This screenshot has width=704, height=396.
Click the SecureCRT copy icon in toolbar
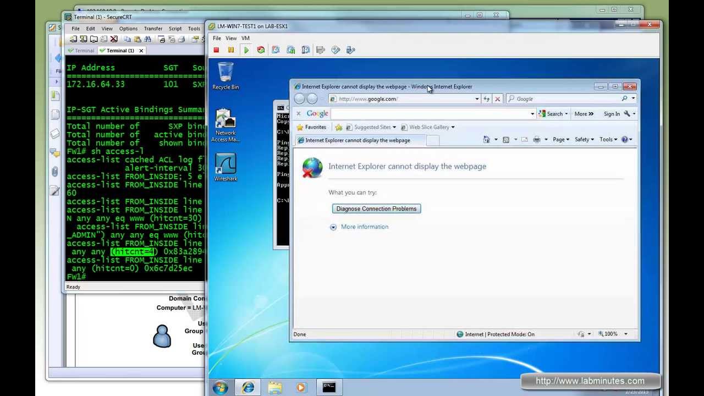pyautogui.click(x=127, y=40)
